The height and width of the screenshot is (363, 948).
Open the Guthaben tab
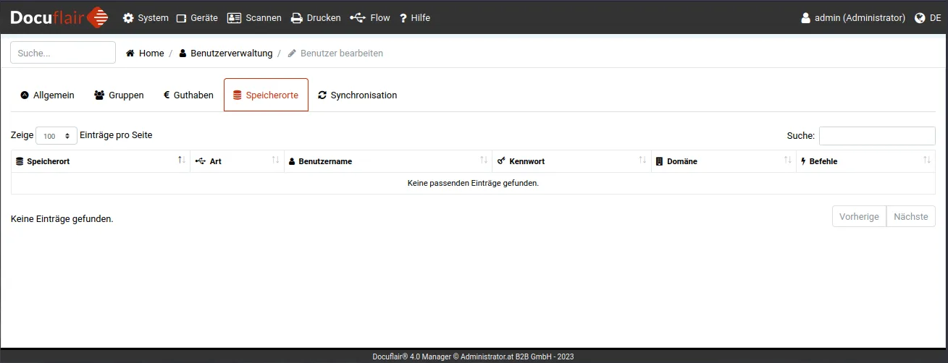click(188, 95)
